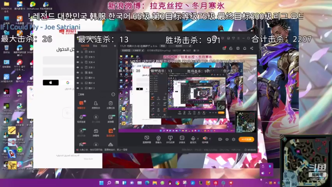Viewport: 332px width, 187px height.
Task: Hide the 图片4 layer with its eye icon
Action: [x=78, y=83]
